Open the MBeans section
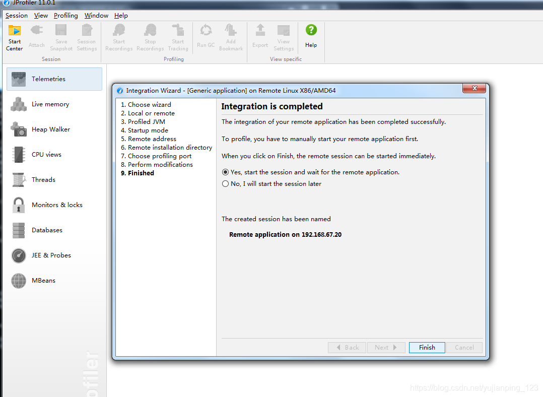This screenshot has width=543, height=397. (54, 281)
